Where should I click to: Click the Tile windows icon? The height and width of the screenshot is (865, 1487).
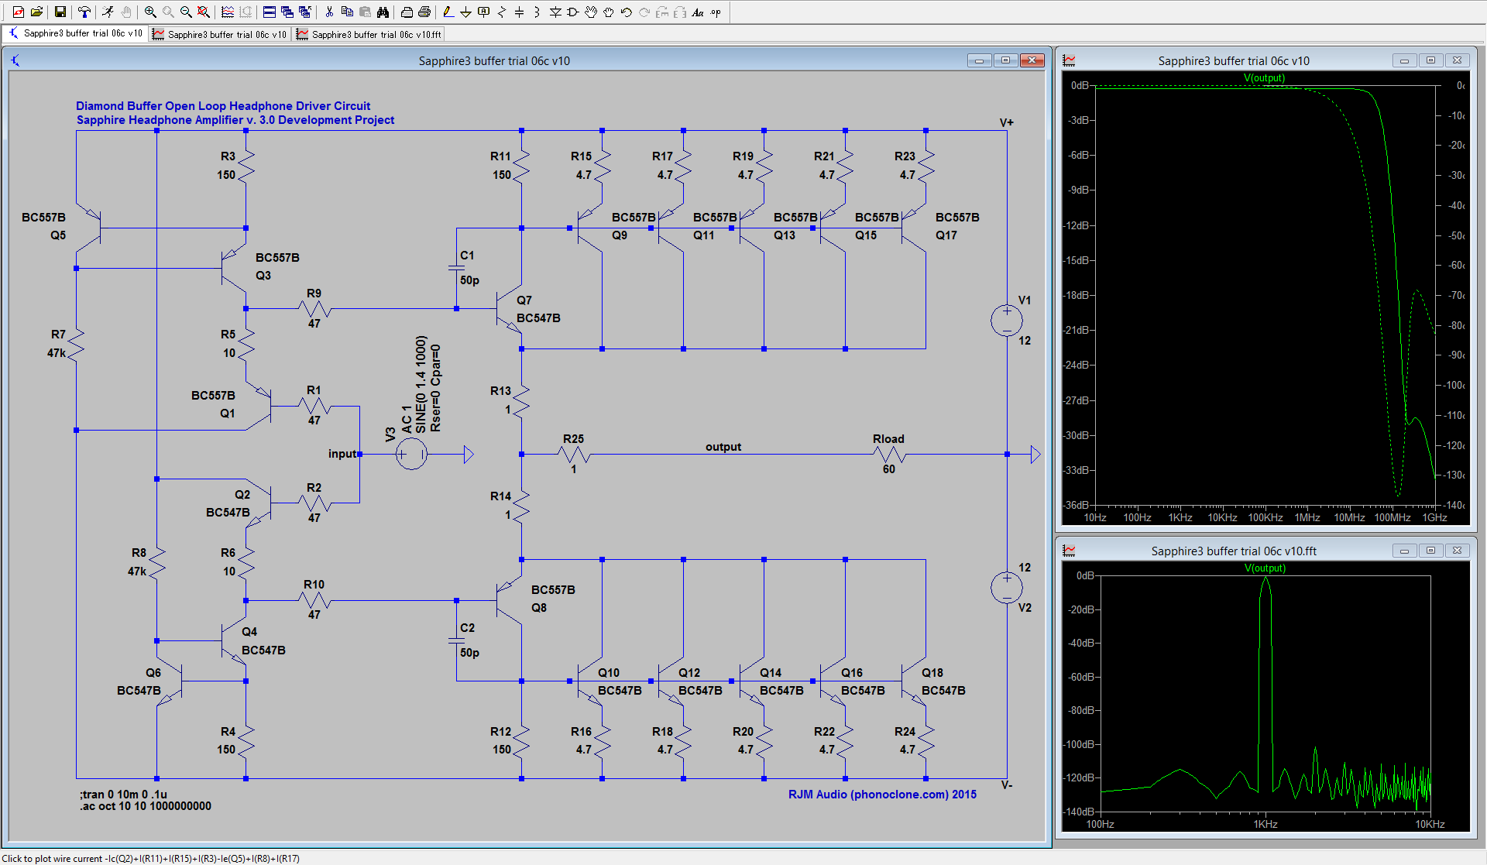[x=269, y=12]
